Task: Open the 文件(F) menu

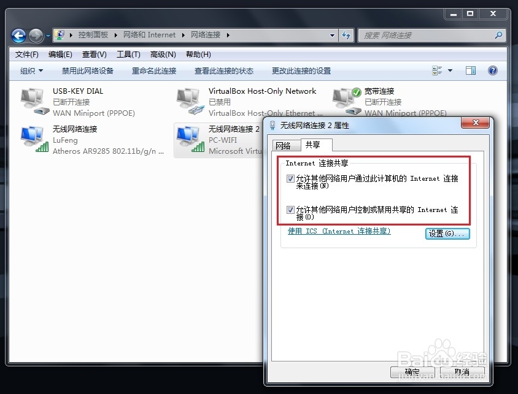Action: click(27, 55)
